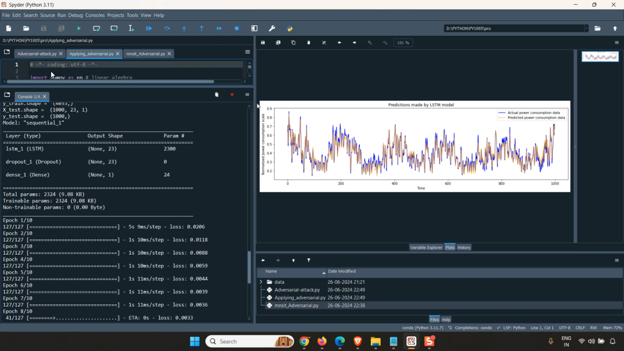Click the Run current cell icon

click(x=97, y=28)
